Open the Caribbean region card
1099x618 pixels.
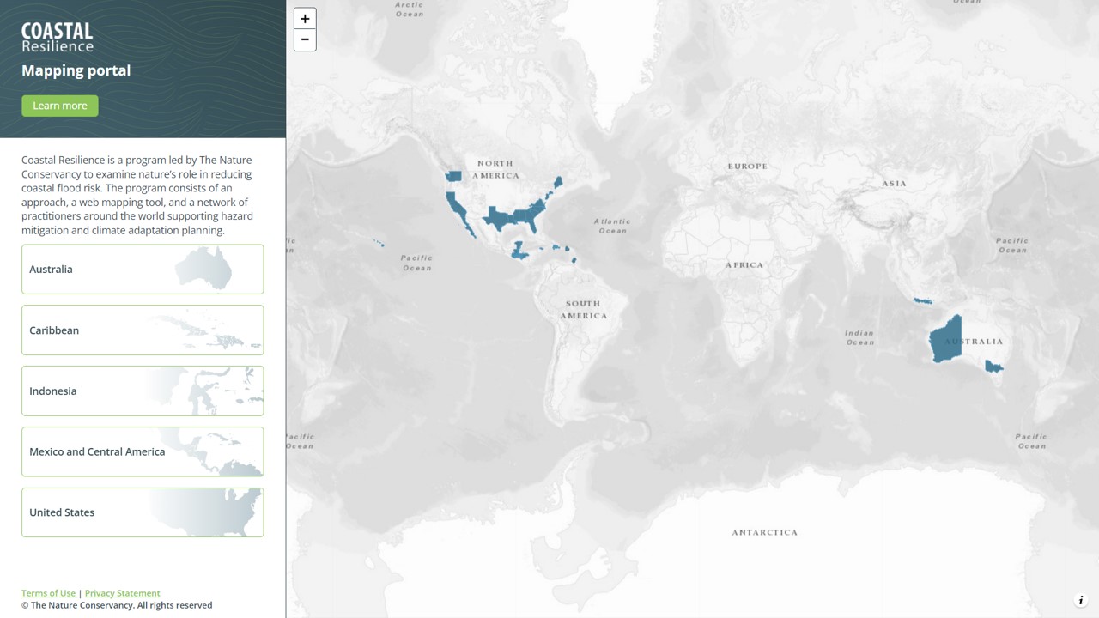click(x=143, y=330)
